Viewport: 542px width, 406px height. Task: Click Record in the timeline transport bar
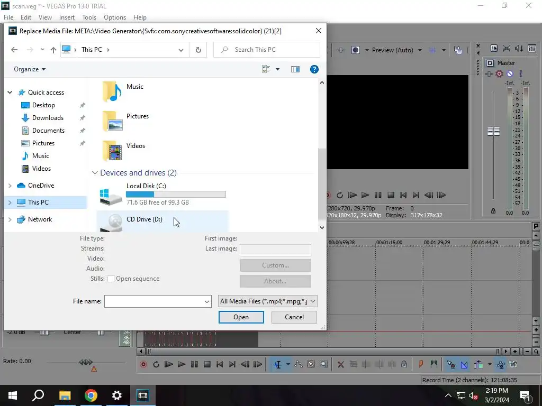(x=143, y=364)
